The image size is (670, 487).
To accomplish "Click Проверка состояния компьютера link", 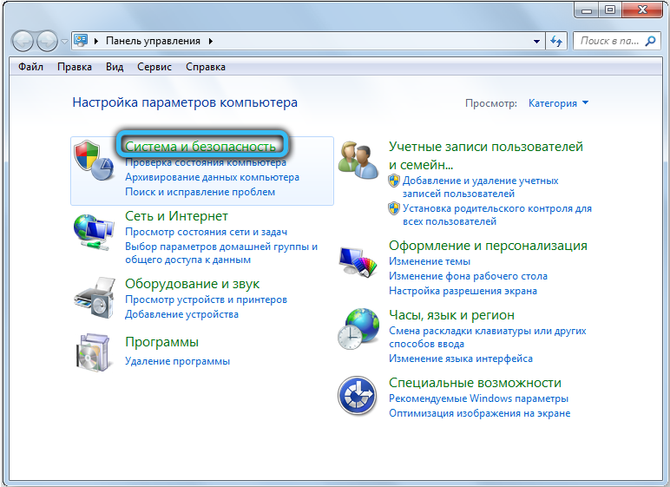I will pyautogui.click(x=206, y=162).
